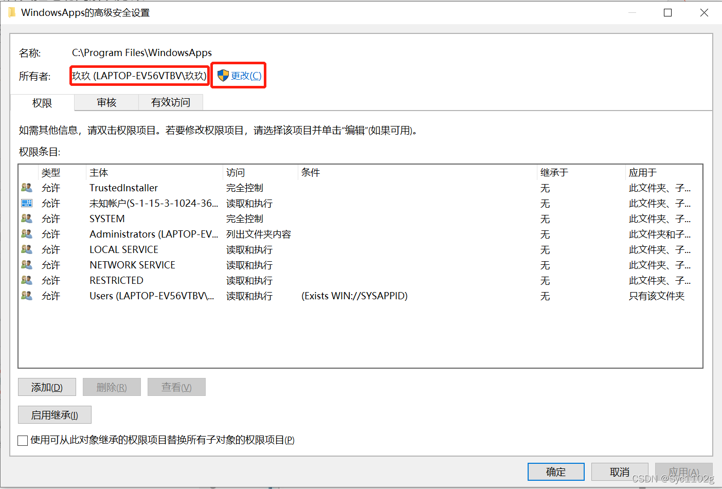722x489 pixels.
Task: Click the 查看(V) button
Action: 176,387
